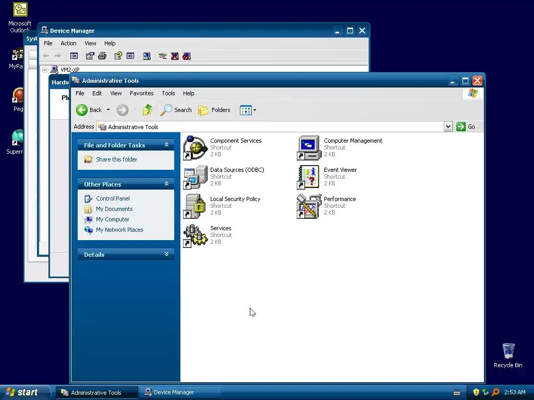Click Show/Hide Action Pane icon in Device Manager
Viewport: 534px width, 400px height.
[x=130, y=56]
